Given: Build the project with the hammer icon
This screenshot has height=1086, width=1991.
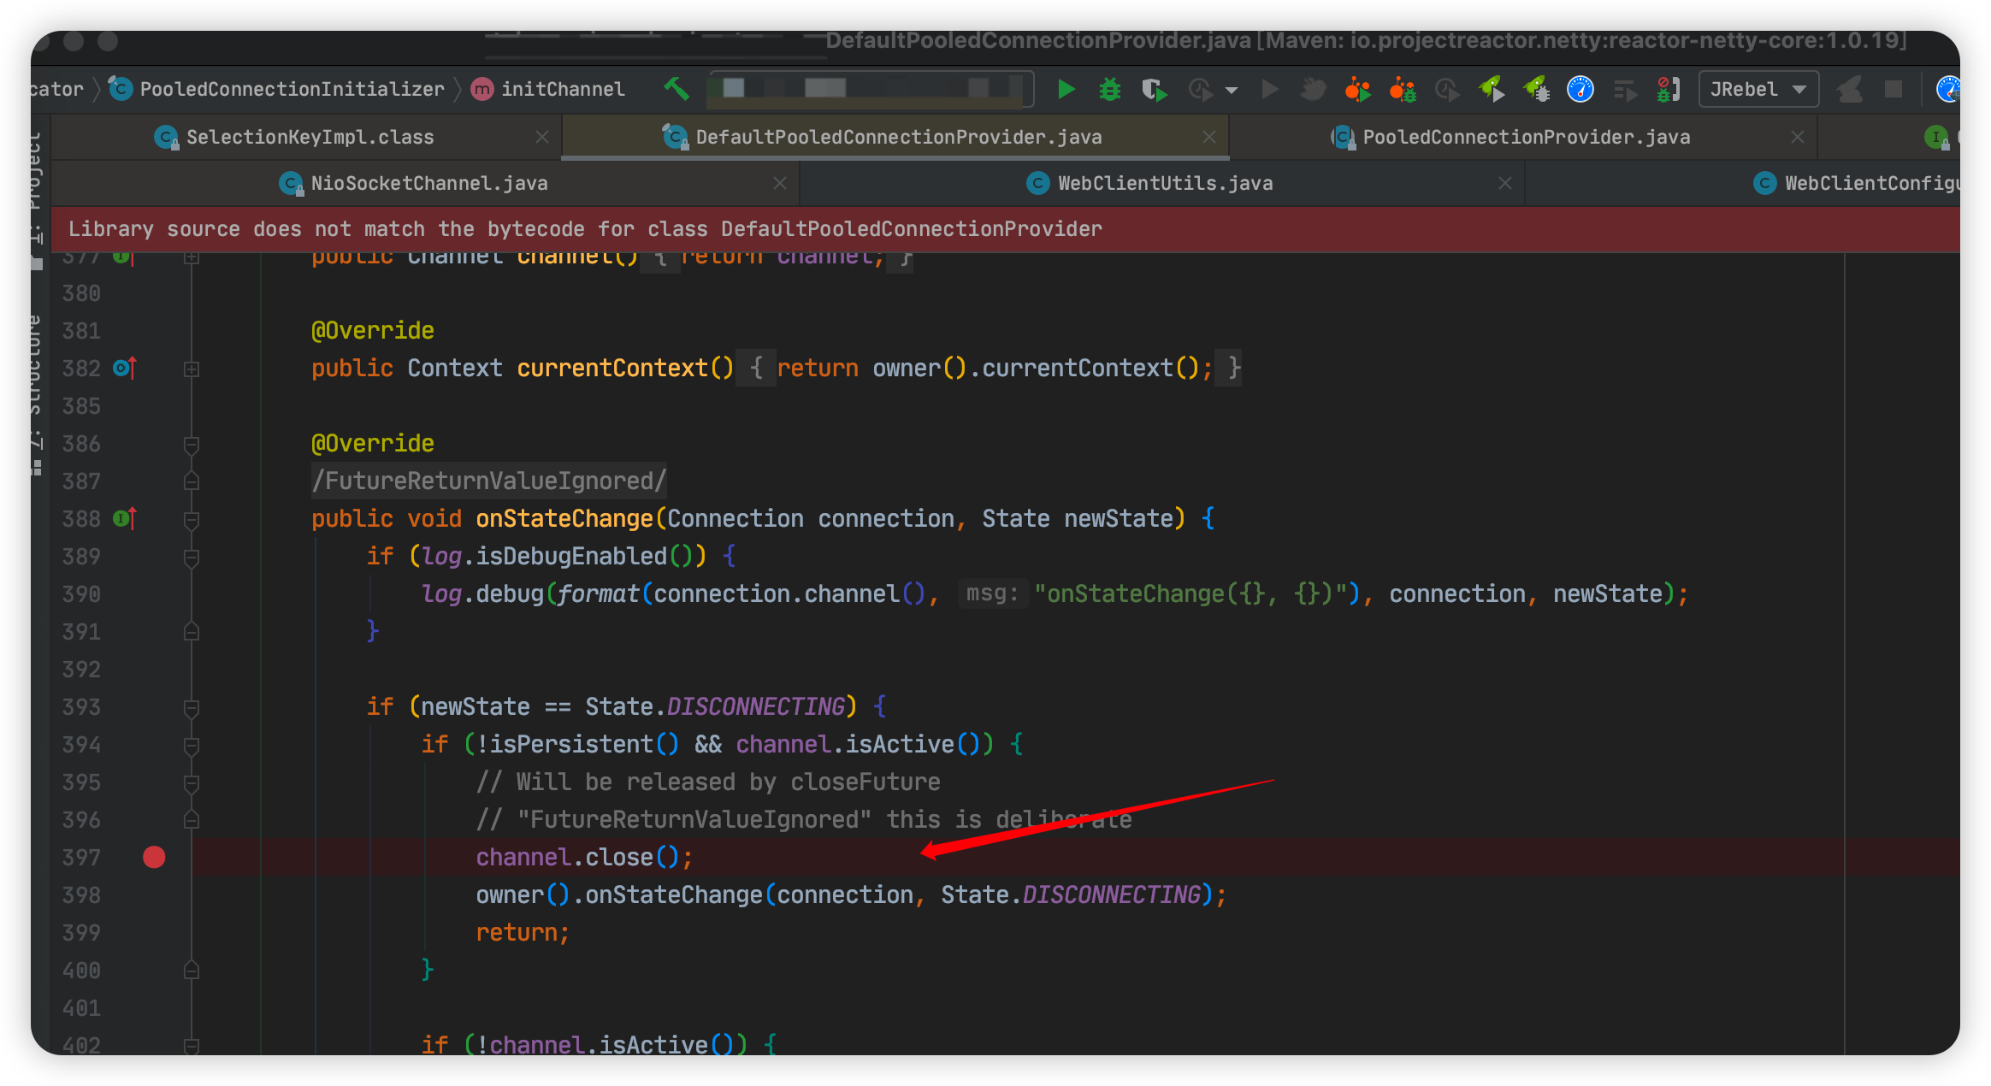Looking at the screenshot, I should coord(676,88).
